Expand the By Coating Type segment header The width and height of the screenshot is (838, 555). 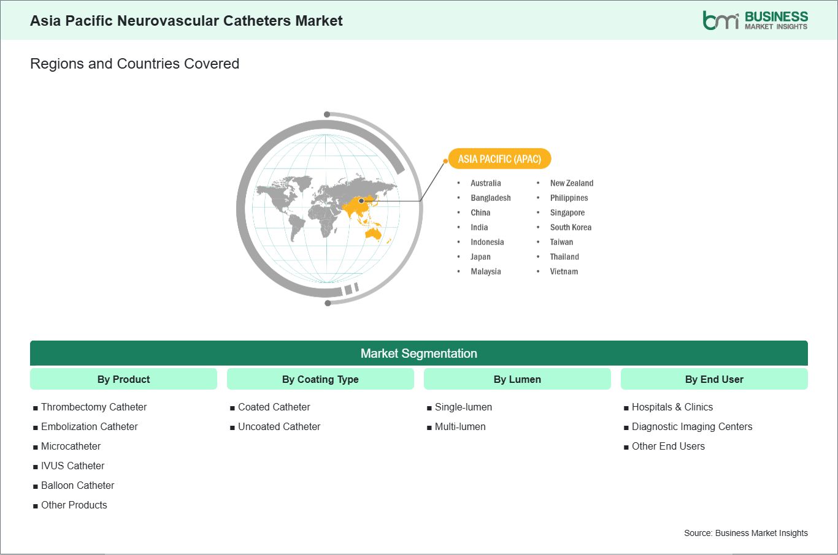pyautogui.click(x=320, y=379)
